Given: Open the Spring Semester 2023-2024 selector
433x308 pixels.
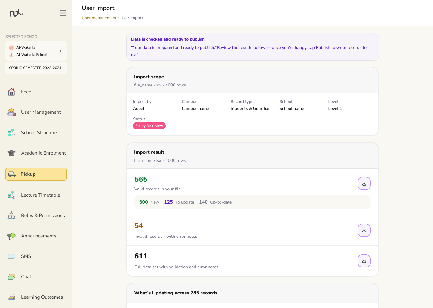Looking at the screenshot, I should tap(36, 68).
